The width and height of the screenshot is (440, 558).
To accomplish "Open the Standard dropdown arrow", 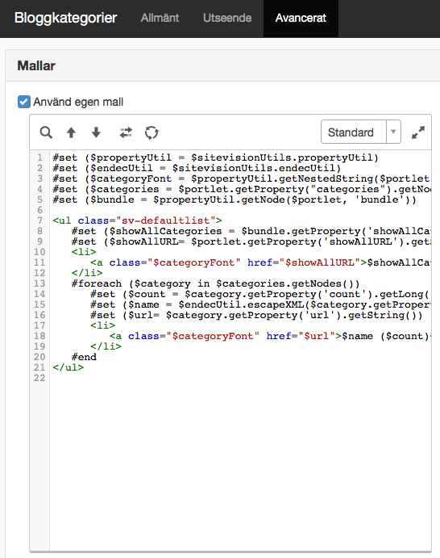I will 393,132.
